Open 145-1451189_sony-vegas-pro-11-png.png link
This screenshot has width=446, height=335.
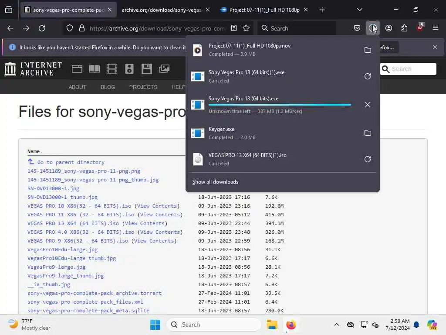(84, 171)
